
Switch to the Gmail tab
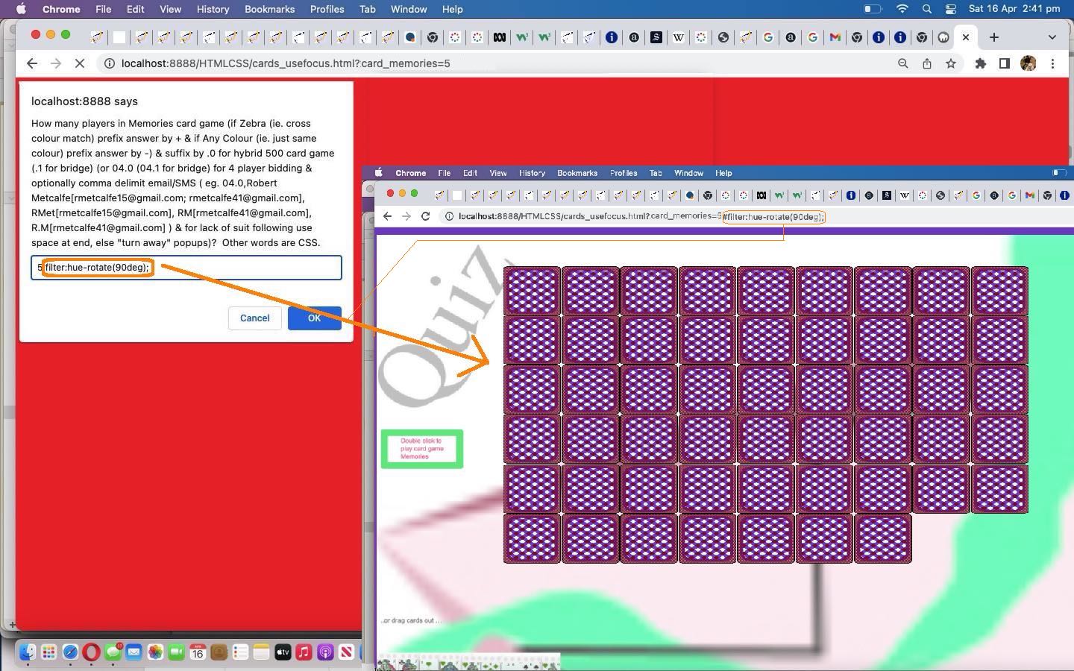click(x=835, y=37)
